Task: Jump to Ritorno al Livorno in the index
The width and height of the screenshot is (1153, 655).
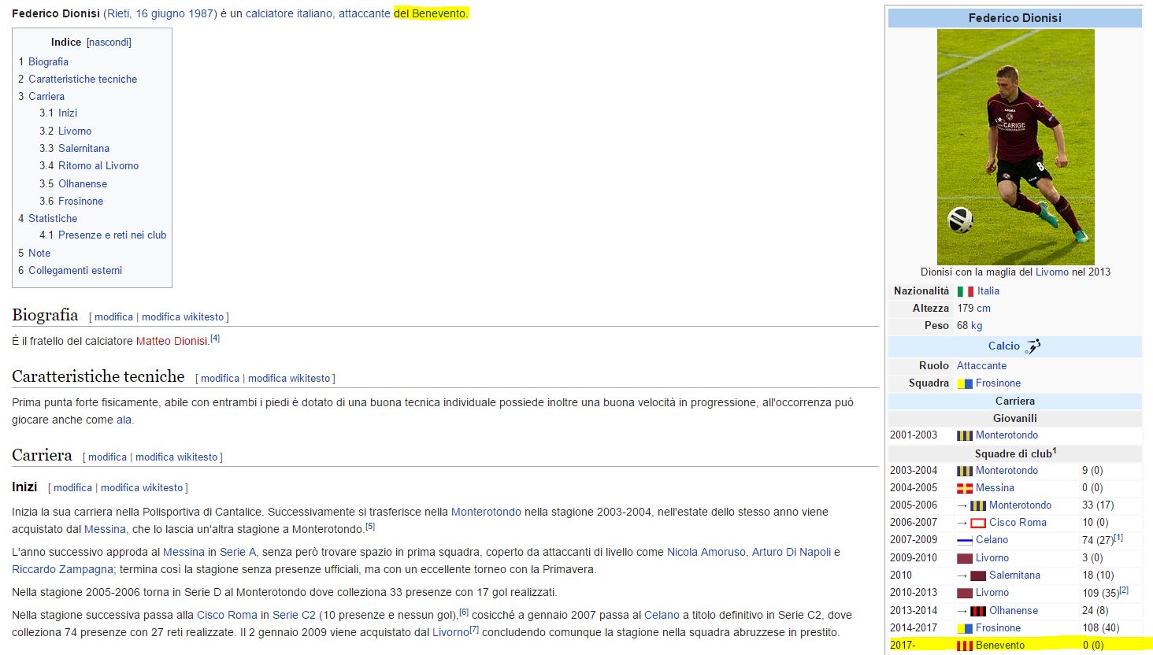Action: click(x=98, y=166)
